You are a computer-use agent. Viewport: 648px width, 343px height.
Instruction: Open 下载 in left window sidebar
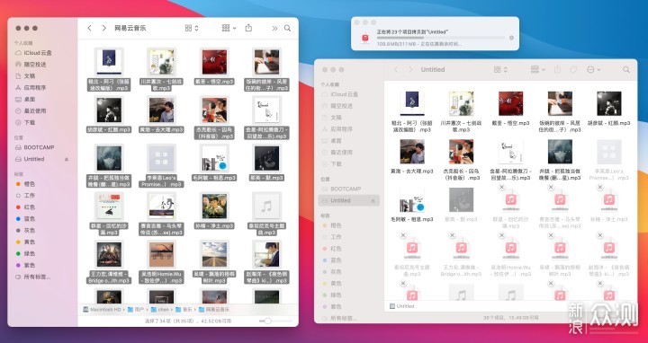pyautogui.click(x=25, y=122)
